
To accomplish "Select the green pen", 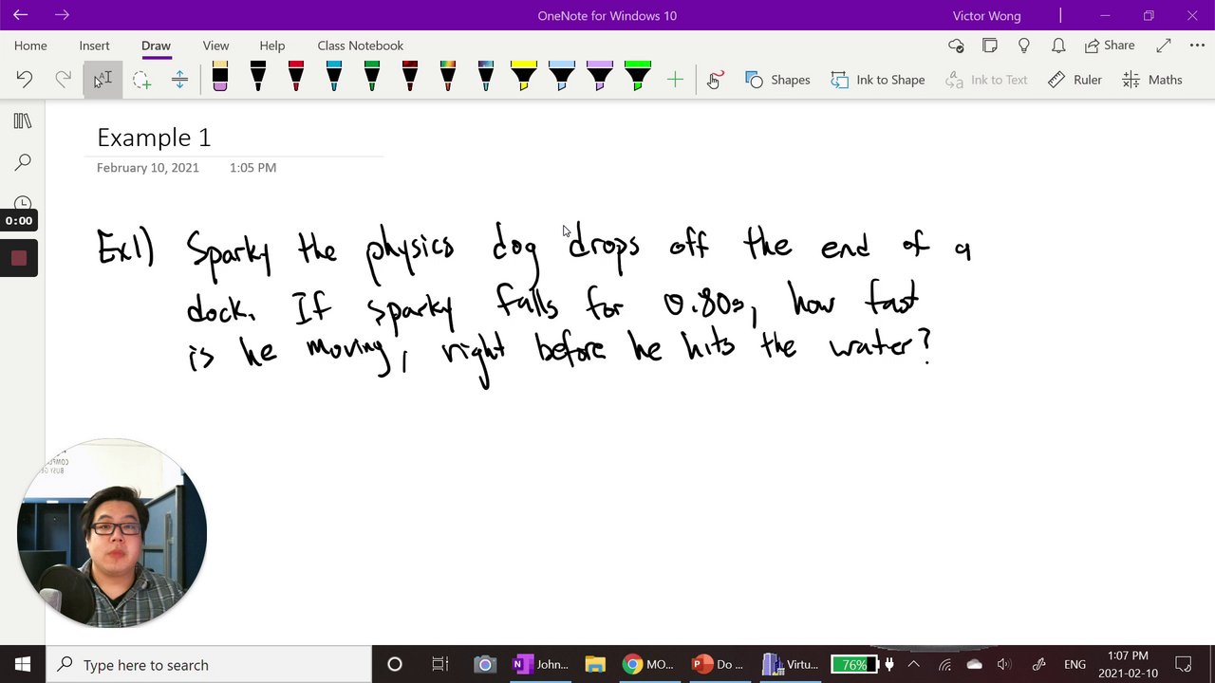I will 372,77.
